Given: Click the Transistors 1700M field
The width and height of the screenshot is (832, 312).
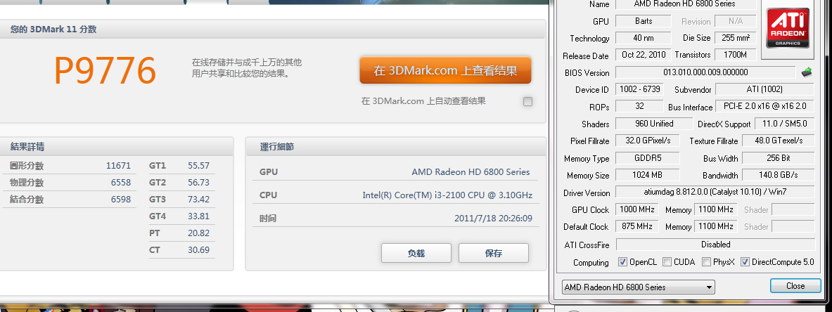Looking at the screenshot, I should (x=735, y=55).
